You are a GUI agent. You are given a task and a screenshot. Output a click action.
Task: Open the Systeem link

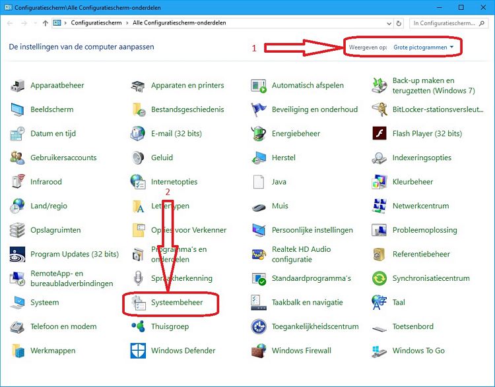45,303
